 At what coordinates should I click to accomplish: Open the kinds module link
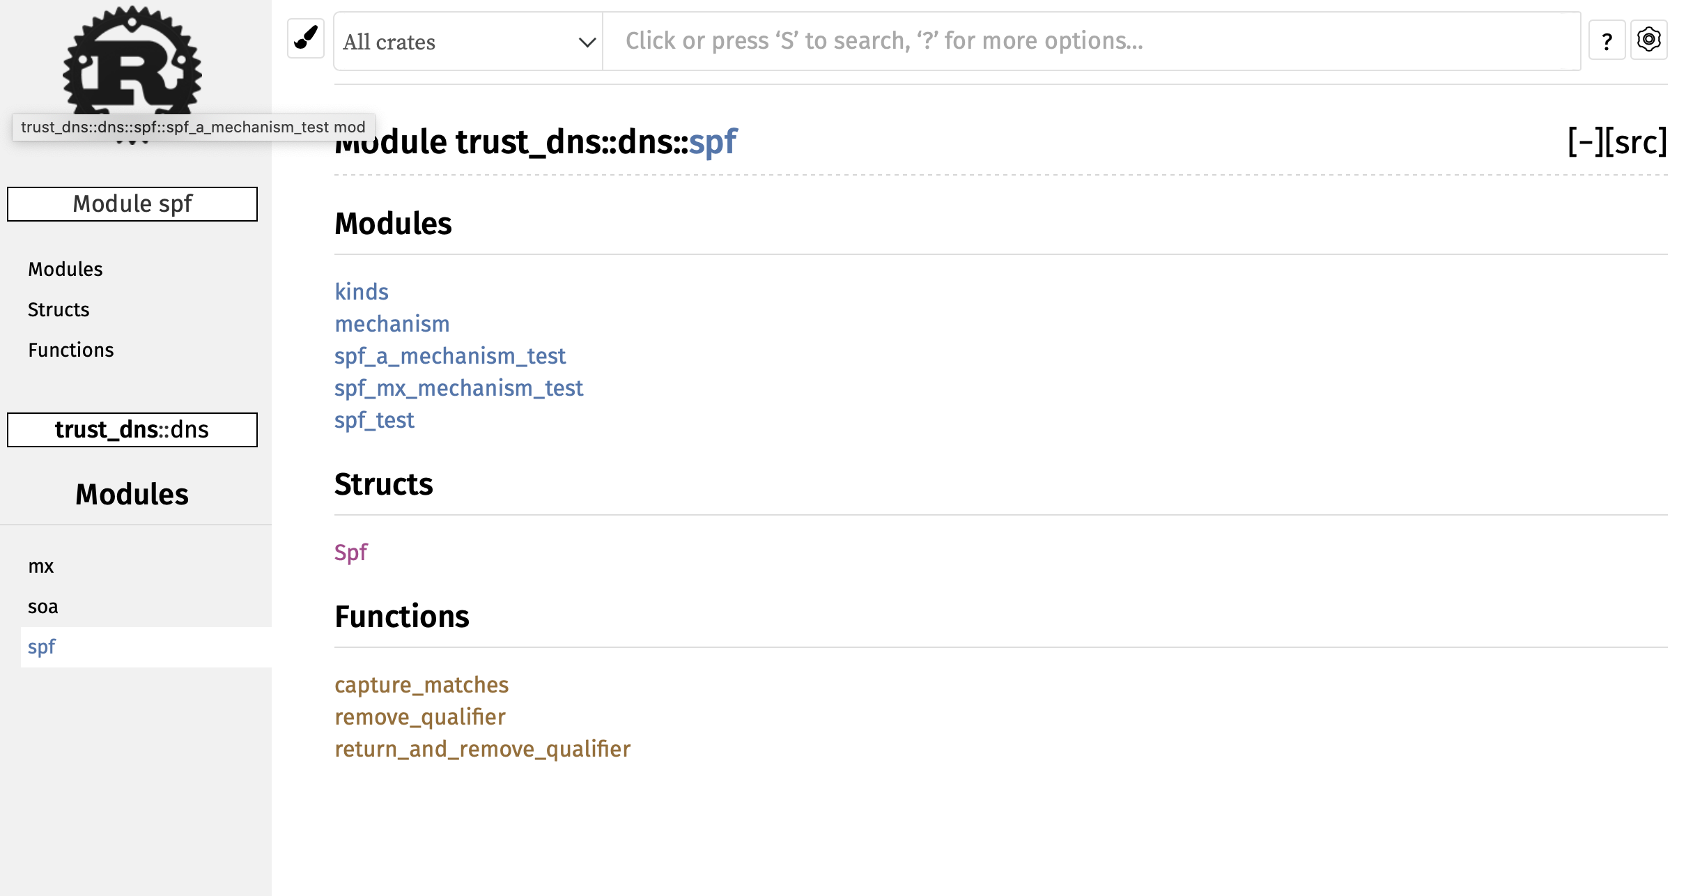pyautogui.click(x=361, y=292)
